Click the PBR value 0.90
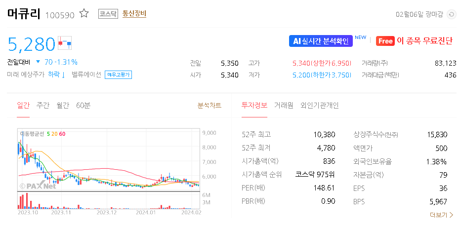Image resolution: width=461 pixels, height=225 pixels. point(329,201)
